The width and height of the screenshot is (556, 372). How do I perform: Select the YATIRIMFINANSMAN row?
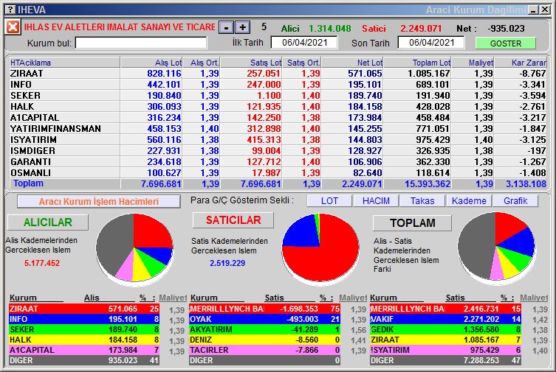(x=278, y=129)
